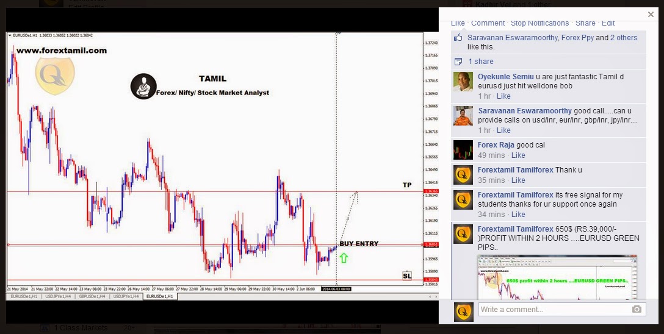
Task: Open the 2 others likes list
Action: [624, 38]
